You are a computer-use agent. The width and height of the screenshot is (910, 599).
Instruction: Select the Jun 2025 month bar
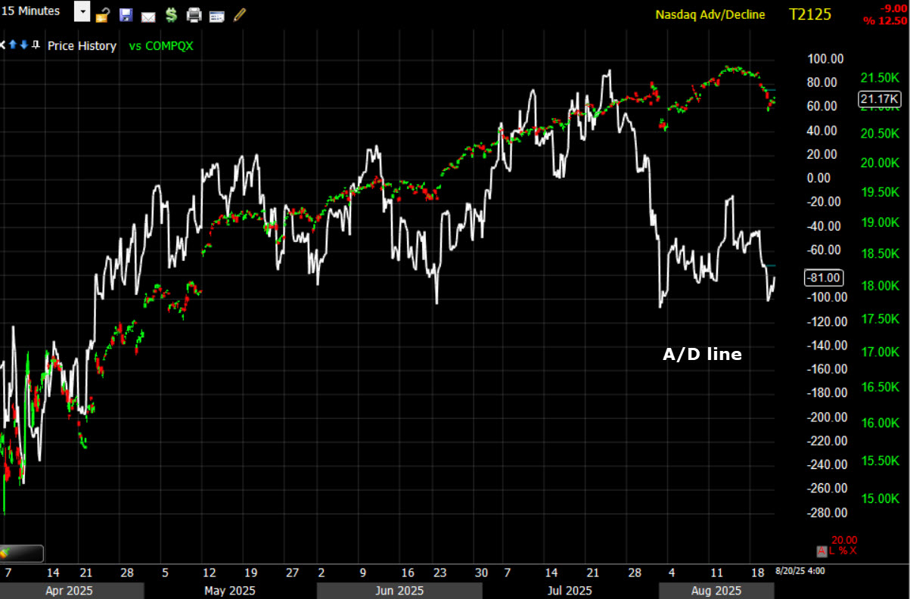399,591
